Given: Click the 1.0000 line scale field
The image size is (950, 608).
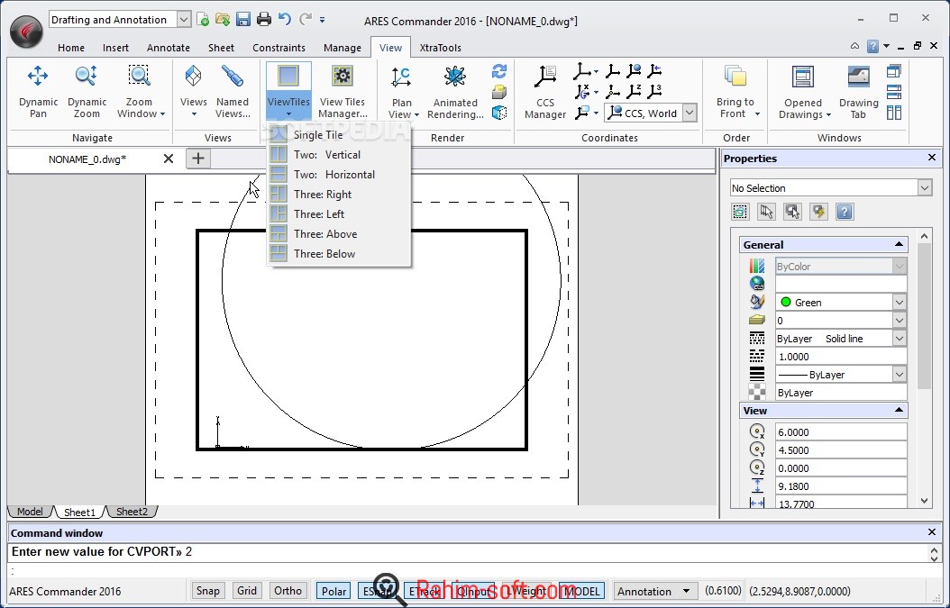Looking at the screenshot, I should [x=839, y=357].
